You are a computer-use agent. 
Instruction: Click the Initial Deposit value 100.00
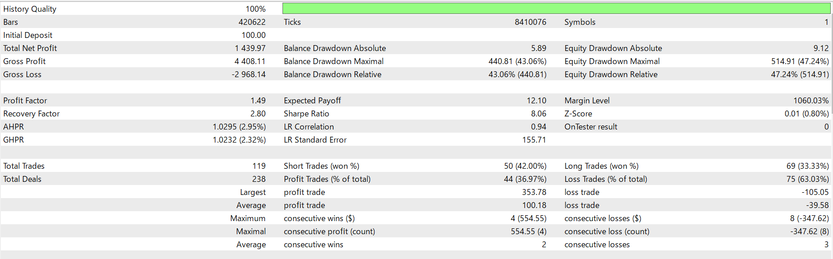pos(254,35)
